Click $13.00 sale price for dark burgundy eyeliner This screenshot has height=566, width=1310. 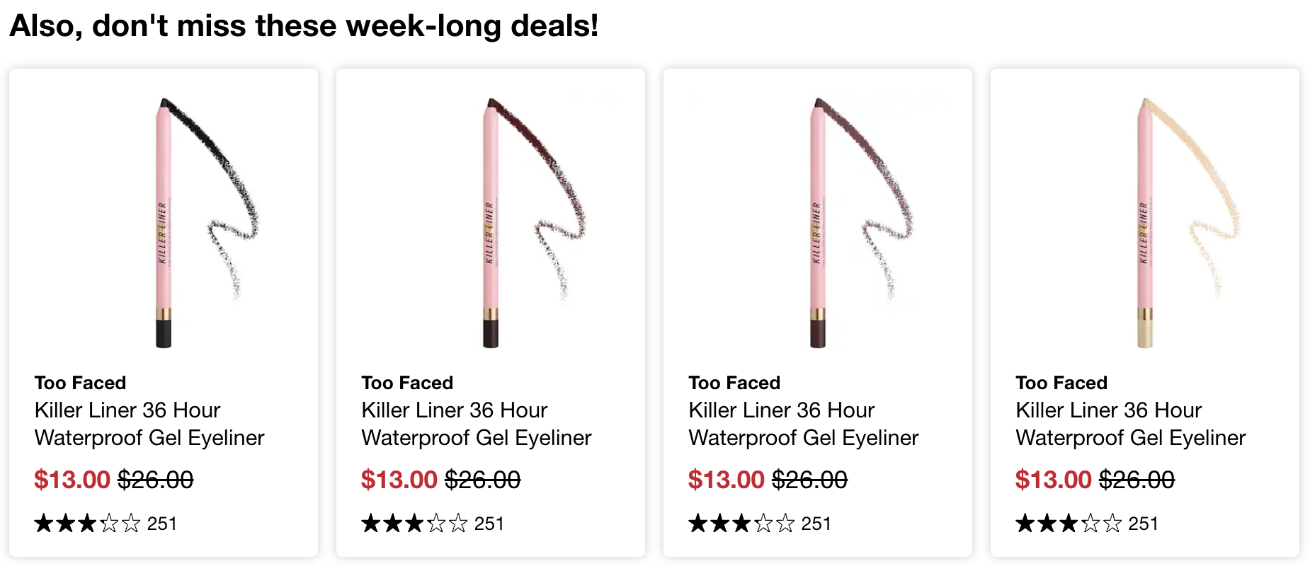click(x=399, y=480)
